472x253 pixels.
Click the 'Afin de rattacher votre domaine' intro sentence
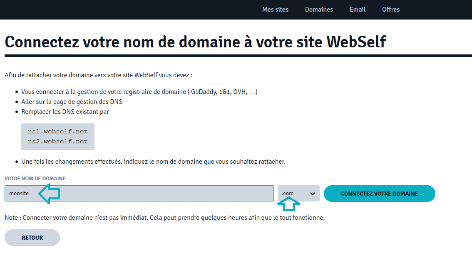pyautogui.click(x=98, y=75)
